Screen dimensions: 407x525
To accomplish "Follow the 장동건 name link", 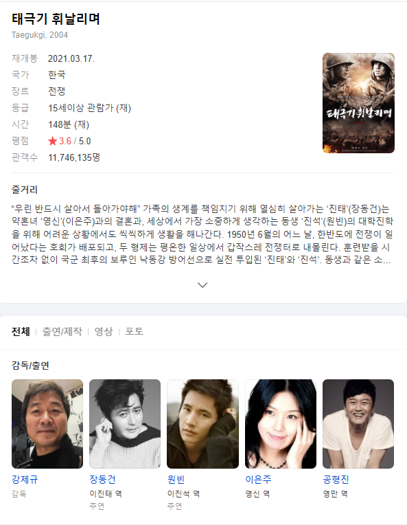I will (x=102, y=480).
